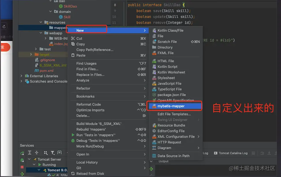
Task: Open the New submenu entry
Action: pos(108,30)
